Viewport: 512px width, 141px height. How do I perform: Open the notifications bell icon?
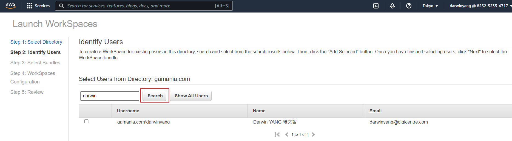392,6
